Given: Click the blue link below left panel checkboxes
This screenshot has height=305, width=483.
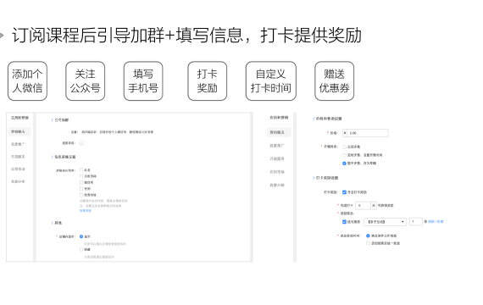Looking at the screenshot, I should [86, 211].
